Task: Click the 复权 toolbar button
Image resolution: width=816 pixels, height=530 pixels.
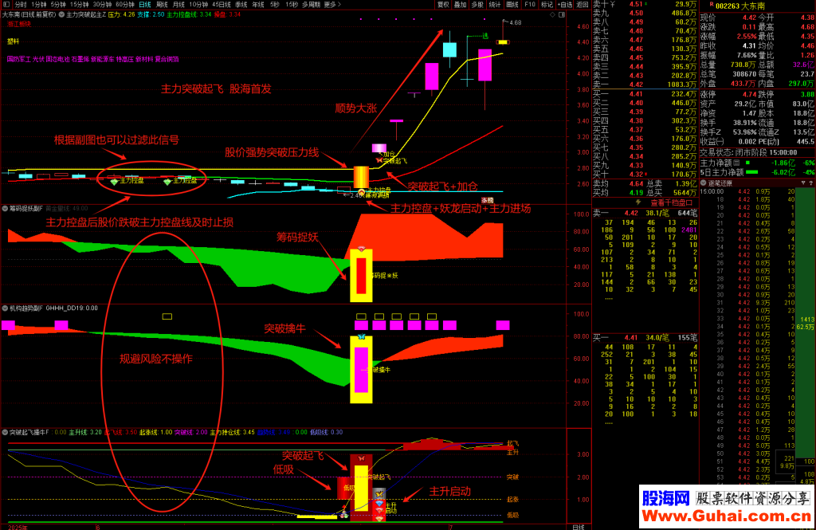Action: coord(443,4)
